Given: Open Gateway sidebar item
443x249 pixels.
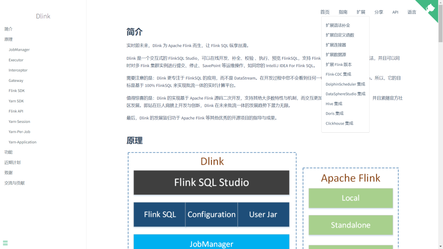Looking at the screenshot, I should (x=16, y=81).
